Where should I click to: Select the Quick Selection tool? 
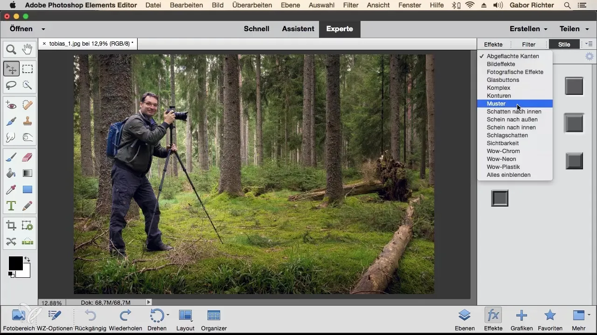[x=28, y=85]
